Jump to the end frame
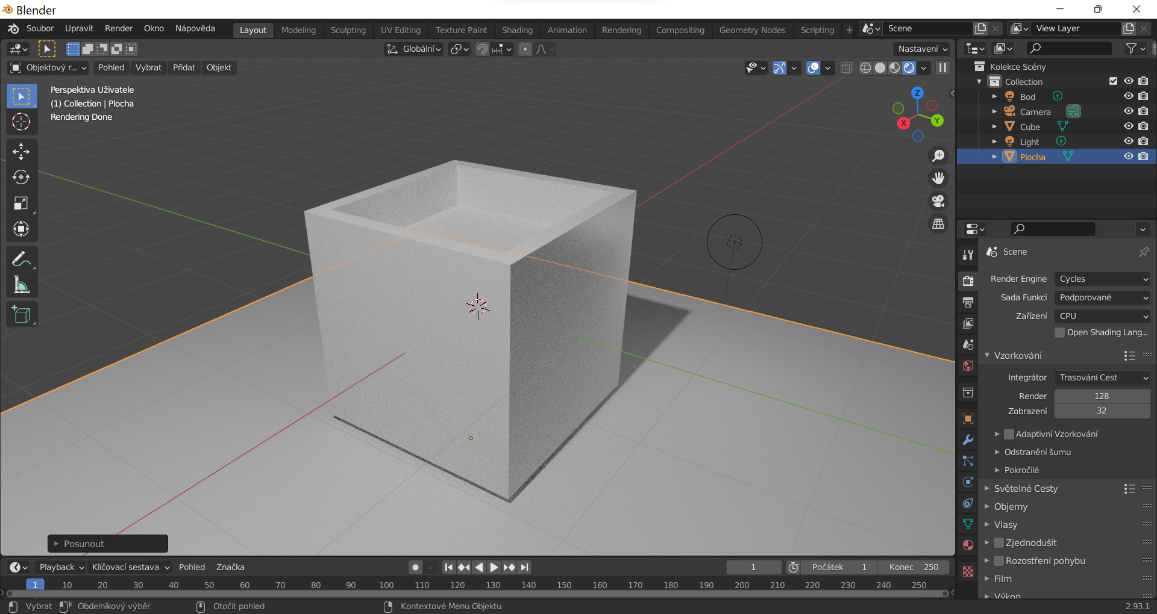 (525, 567)
